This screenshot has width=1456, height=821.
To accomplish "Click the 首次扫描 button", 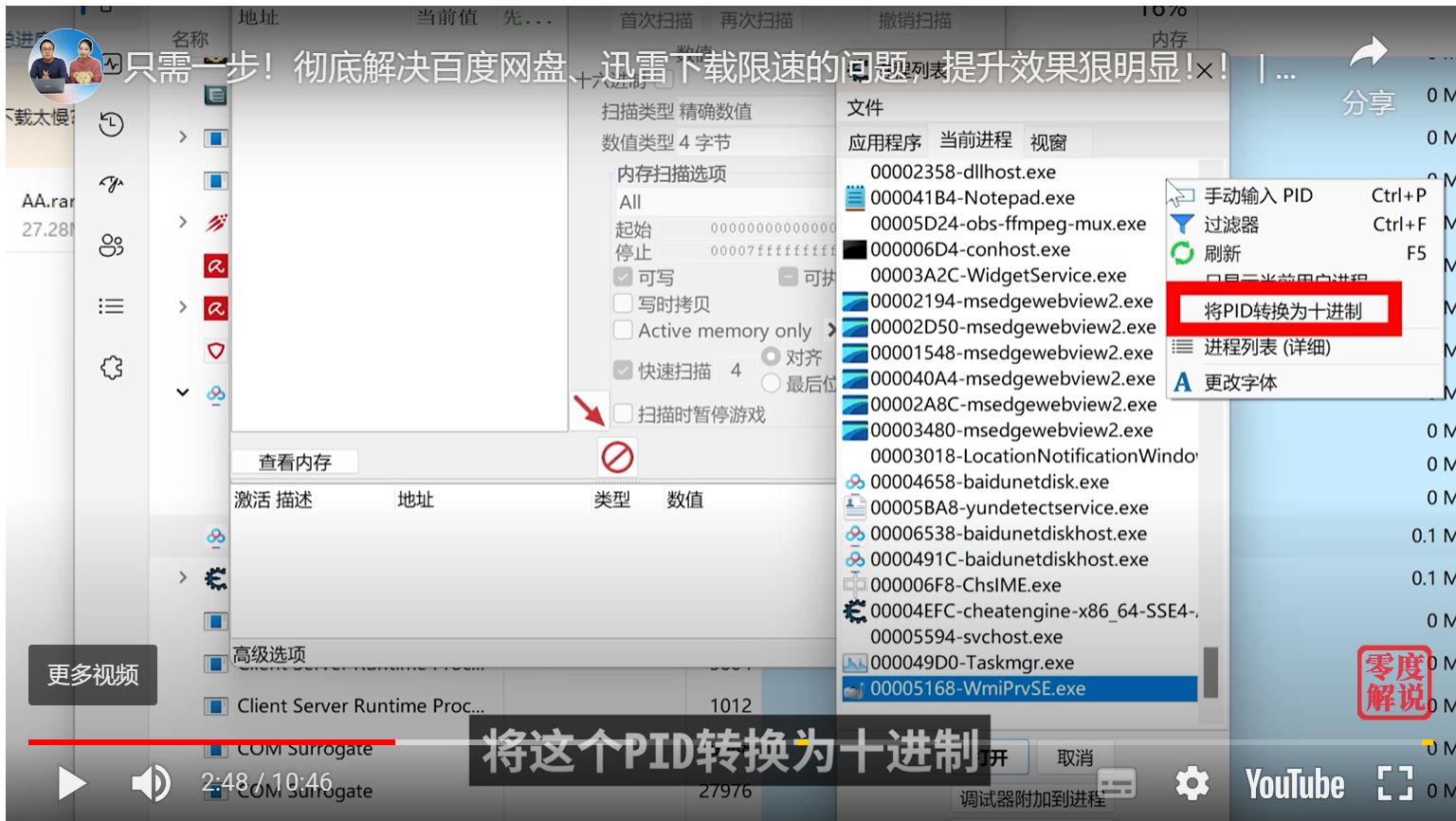I will point(656,20).
